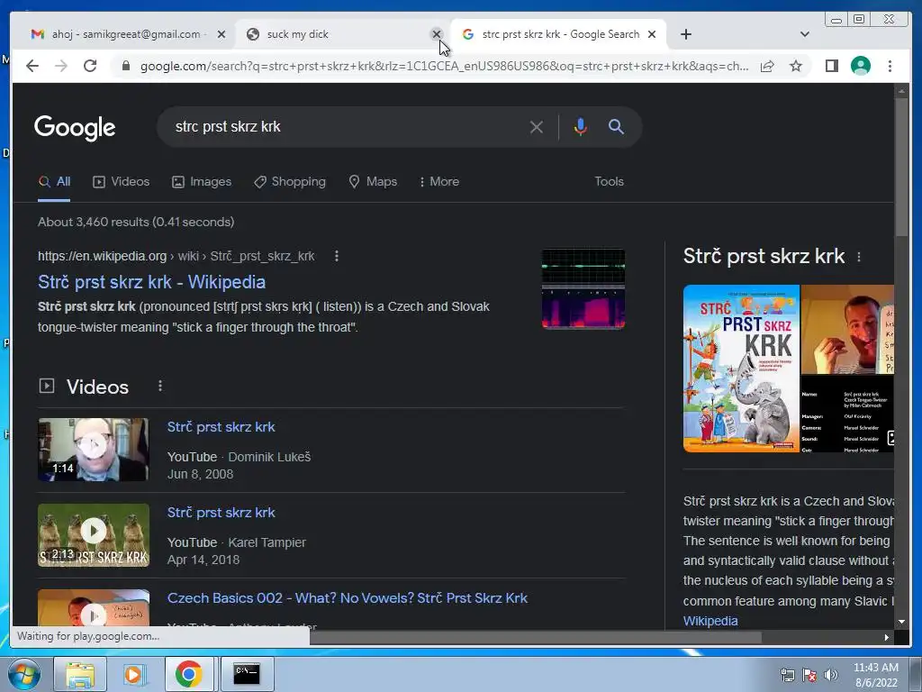
Task: Open Czech Basics 002 video link
Action: (347, 598)
